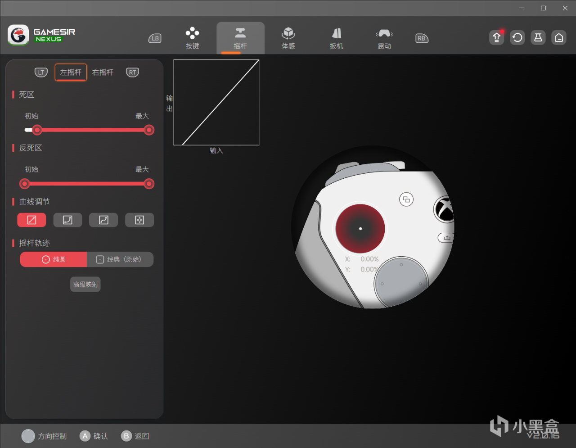The width and height of the screenshot is (576, 448).
Task: Click the 死区 initial slider handle
Action: click(x=37, y=130)
